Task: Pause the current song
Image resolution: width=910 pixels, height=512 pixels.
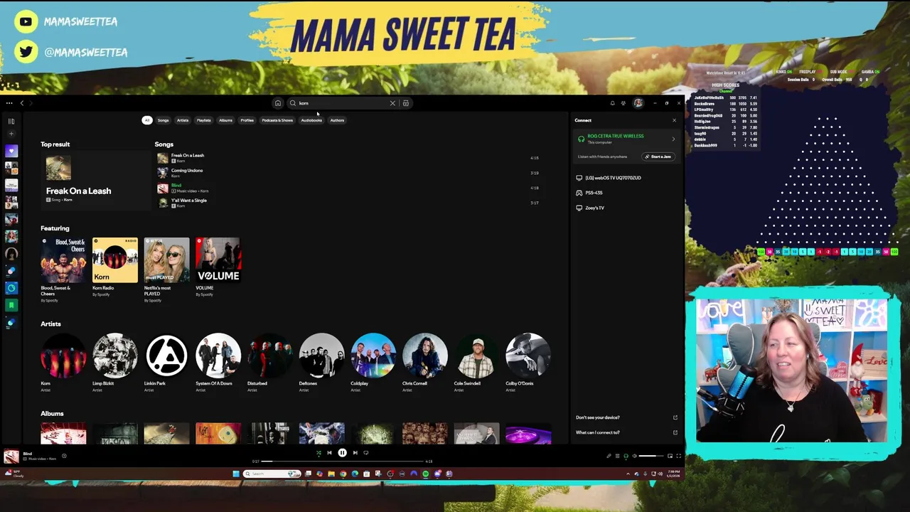Action: point(342,452)
